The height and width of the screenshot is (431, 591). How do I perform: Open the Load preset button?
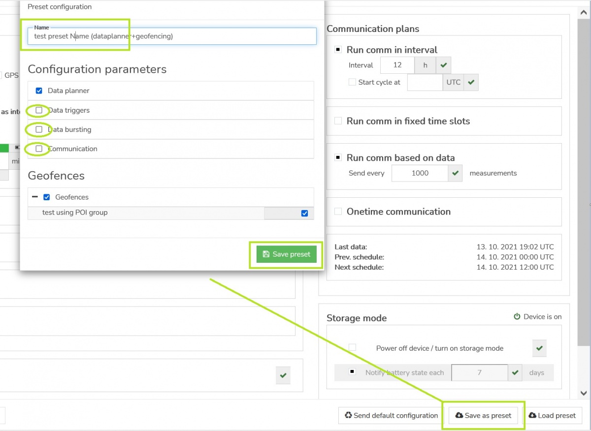tap(552, 415)
